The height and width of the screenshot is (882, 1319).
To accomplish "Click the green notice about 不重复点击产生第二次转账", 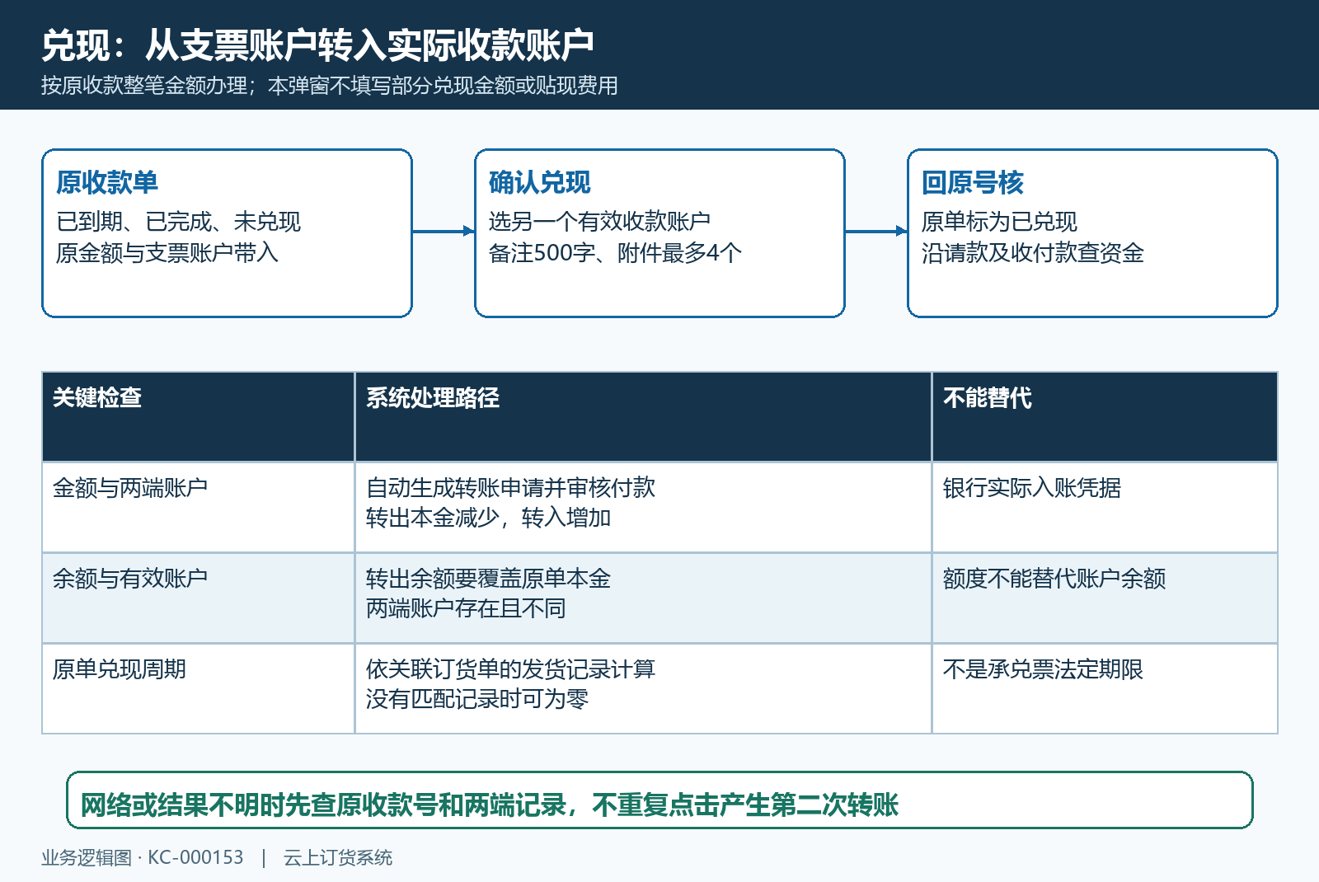I will (x=659, y=800).
